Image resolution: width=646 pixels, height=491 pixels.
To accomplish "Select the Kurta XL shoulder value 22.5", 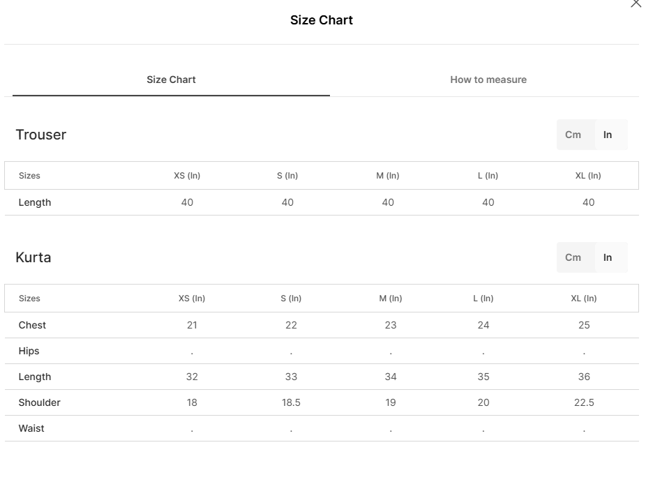I will [x=584, y=402].
